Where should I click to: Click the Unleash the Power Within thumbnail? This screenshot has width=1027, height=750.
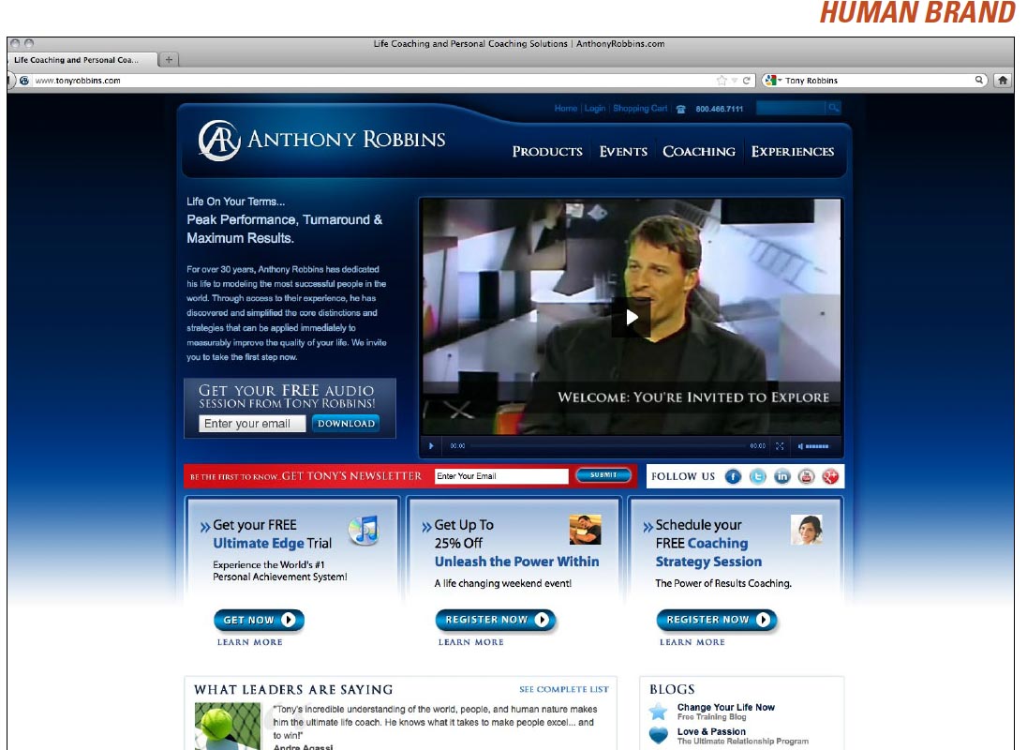(x=585, y=530)
